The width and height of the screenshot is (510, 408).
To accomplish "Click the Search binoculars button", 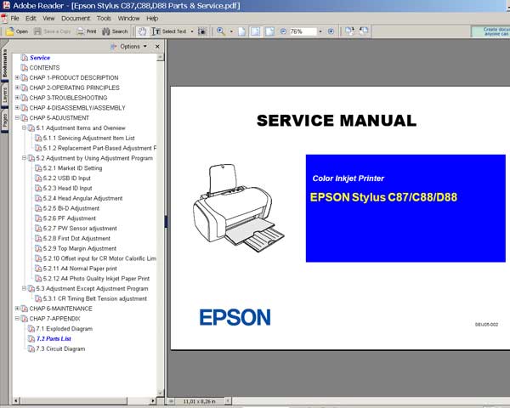I will click(115, 31).
